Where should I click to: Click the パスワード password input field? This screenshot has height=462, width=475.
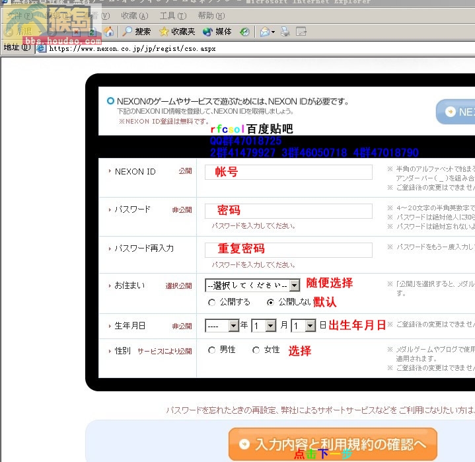point(289,211)
